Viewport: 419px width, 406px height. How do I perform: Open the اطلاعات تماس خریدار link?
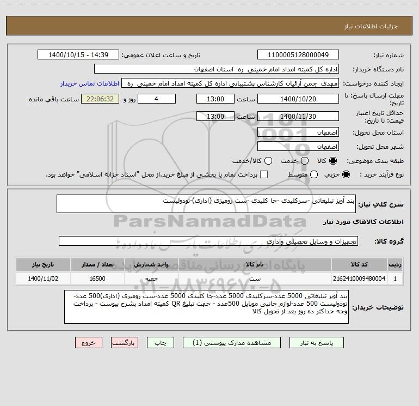click(90, 83)
